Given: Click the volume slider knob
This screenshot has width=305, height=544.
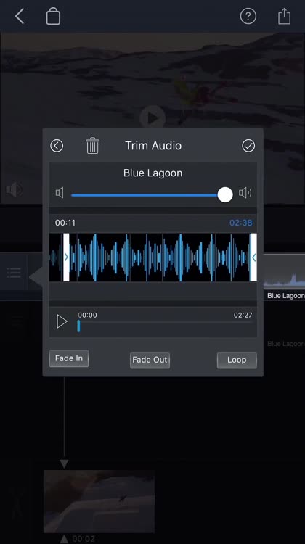Looking at the screenshot, I should [x=225, y=195].
